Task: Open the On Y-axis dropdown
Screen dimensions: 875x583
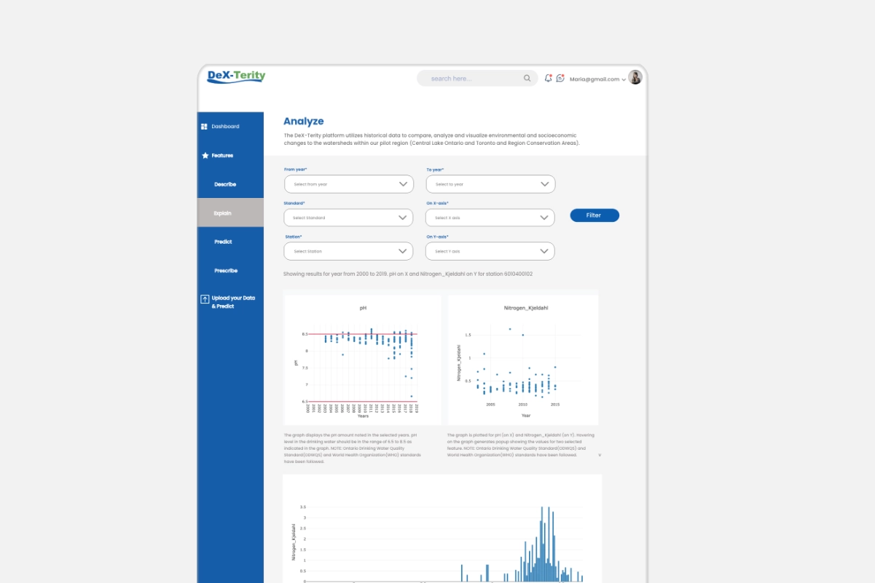Action: [x=490, y=251]
